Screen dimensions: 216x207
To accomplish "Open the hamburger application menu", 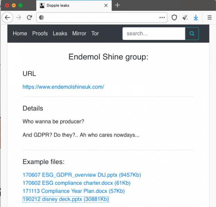I will pos(209,18).
